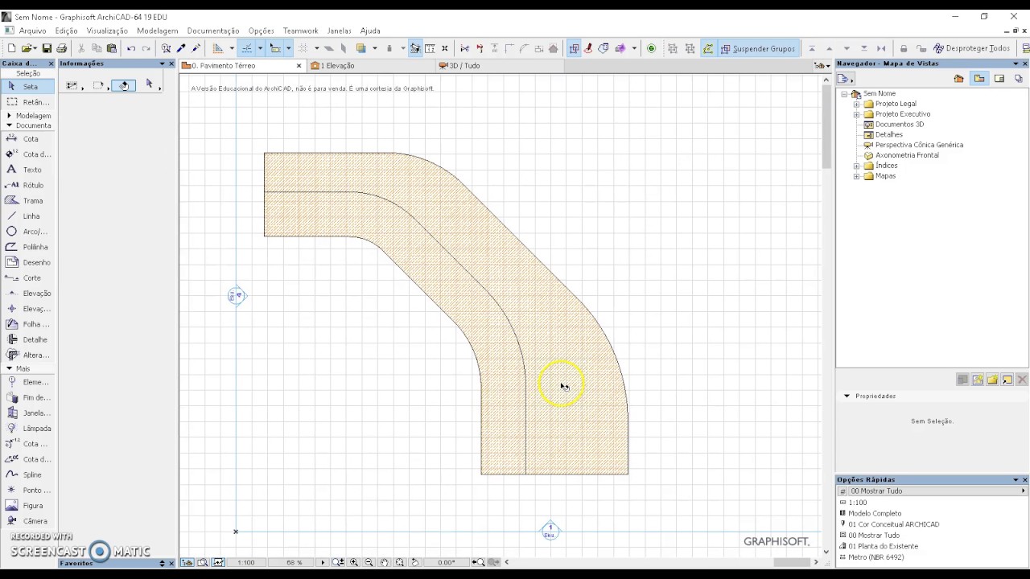The width and height of the screenshot is (1030, 579).
Task: Toggle the View Map folder button in Navigator
Action: pos(979,79)
